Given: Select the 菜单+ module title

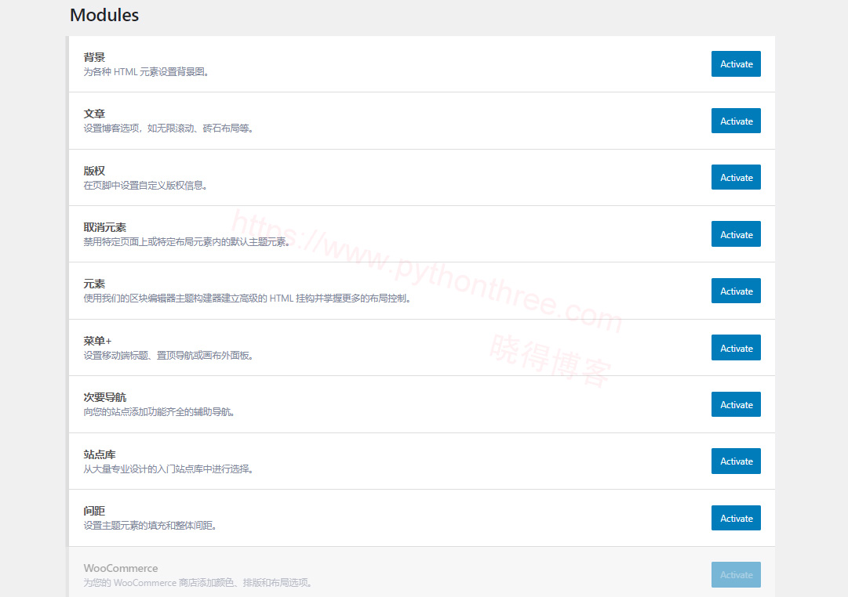Looking at the screenshot, I should (97, 341).
